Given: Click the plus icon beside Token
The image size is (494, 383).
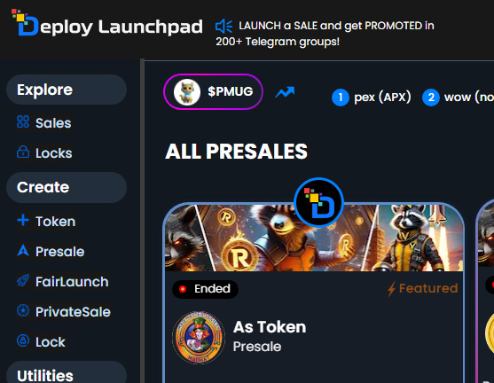Looking at the screenshot, I should click(x=23, y=220).
